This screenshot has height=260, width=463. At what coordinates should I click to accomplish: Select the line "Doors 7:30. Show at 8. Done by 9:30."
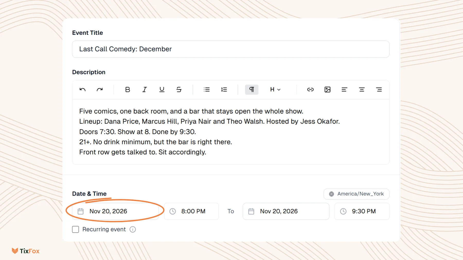pyautogui.click(x=138, y=132)
